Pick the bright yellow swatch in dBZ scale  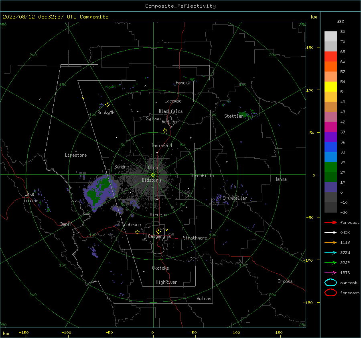click(x=331, y=87)
